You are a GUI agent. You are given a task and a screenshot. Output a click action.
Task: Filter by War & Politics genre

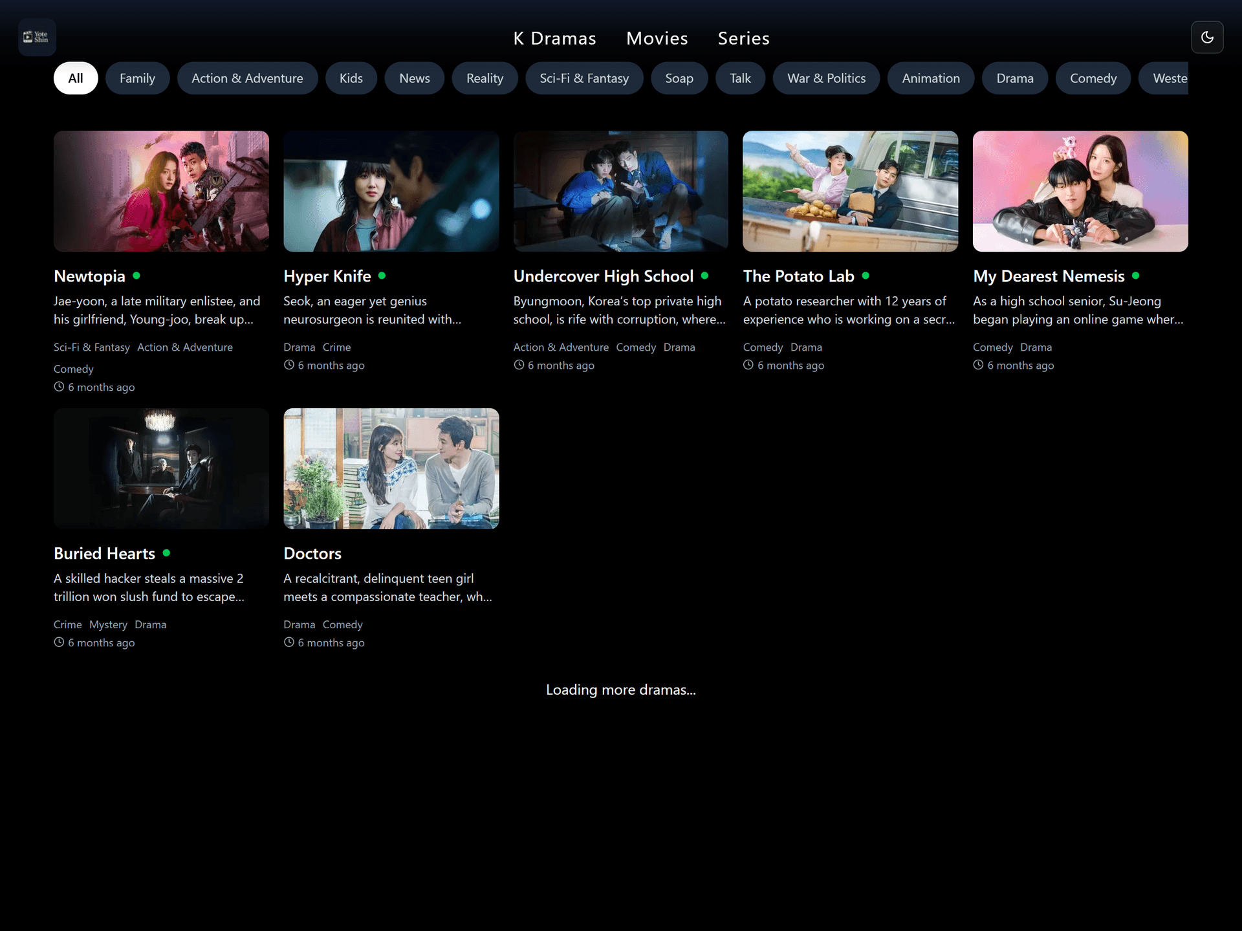click(x=826, y=78)
